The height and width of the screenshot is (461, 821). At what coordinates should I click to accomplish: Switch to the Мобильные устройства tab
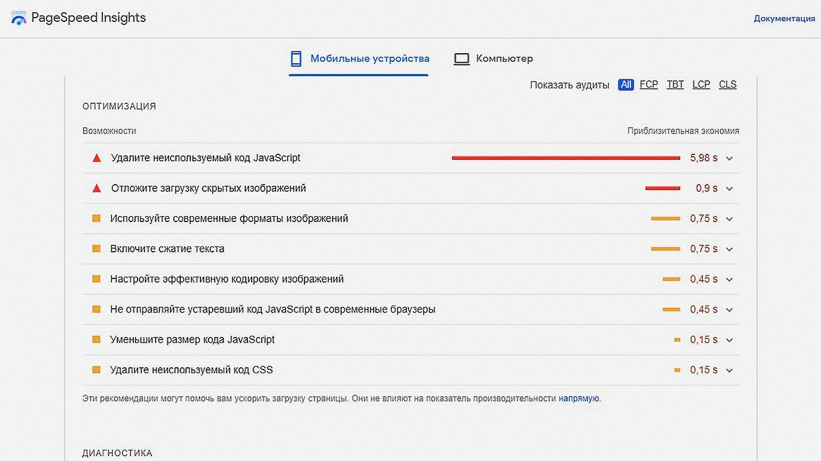(369, 59)
